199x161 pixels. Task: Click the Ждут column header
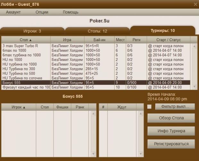click(x=122, y=107)
